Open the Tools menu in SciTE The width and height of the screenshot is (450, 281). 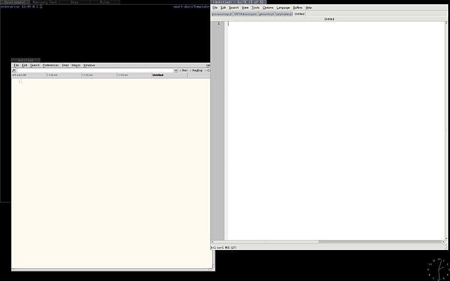pos(255,8)
